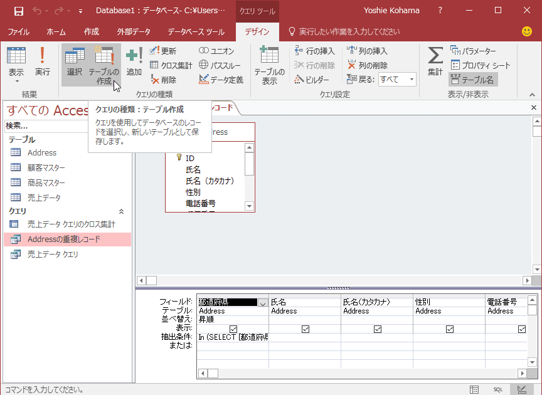Open the 顧客マスター table
This screenshot has width=542, height=395.
(46, 167)
